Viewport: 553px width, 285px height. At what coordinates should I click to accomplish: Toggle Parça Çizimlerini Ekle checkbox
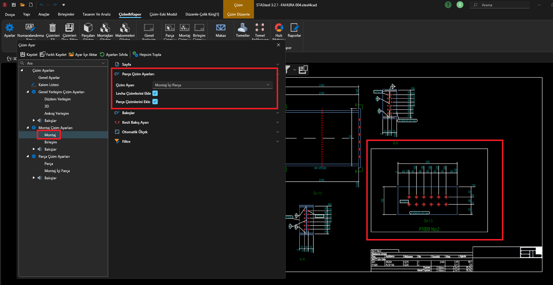[155, 102]
